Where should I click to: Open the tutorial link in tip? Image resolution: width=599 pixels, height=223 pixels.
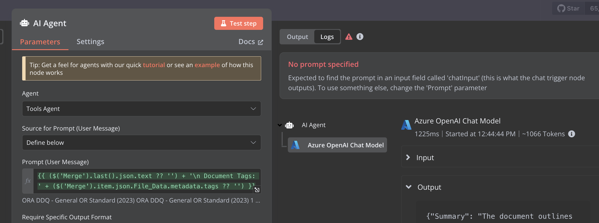(x=154, y=65)
